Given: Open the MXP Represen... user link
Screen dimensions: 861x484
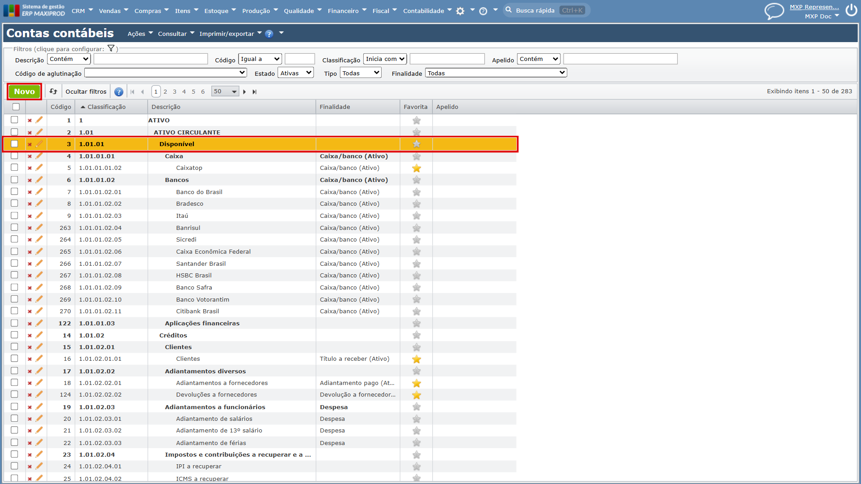Looking at the screenshot, I should [x=814, y=7].
